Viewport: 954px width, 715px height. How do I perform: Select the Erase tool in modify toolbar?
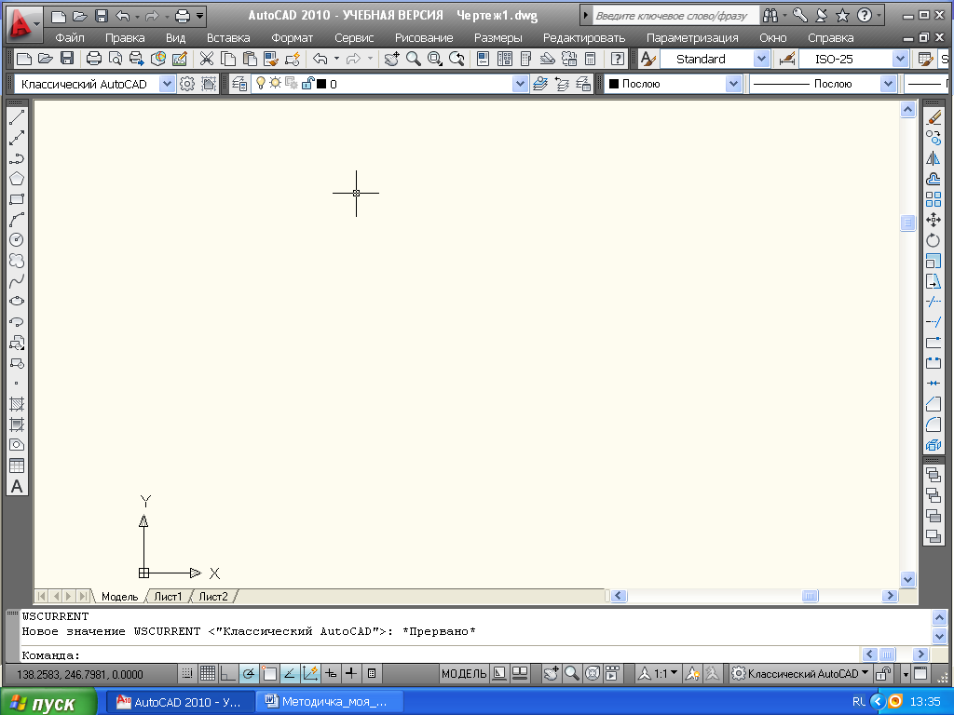pyautogui.click(x=934, y=117)
